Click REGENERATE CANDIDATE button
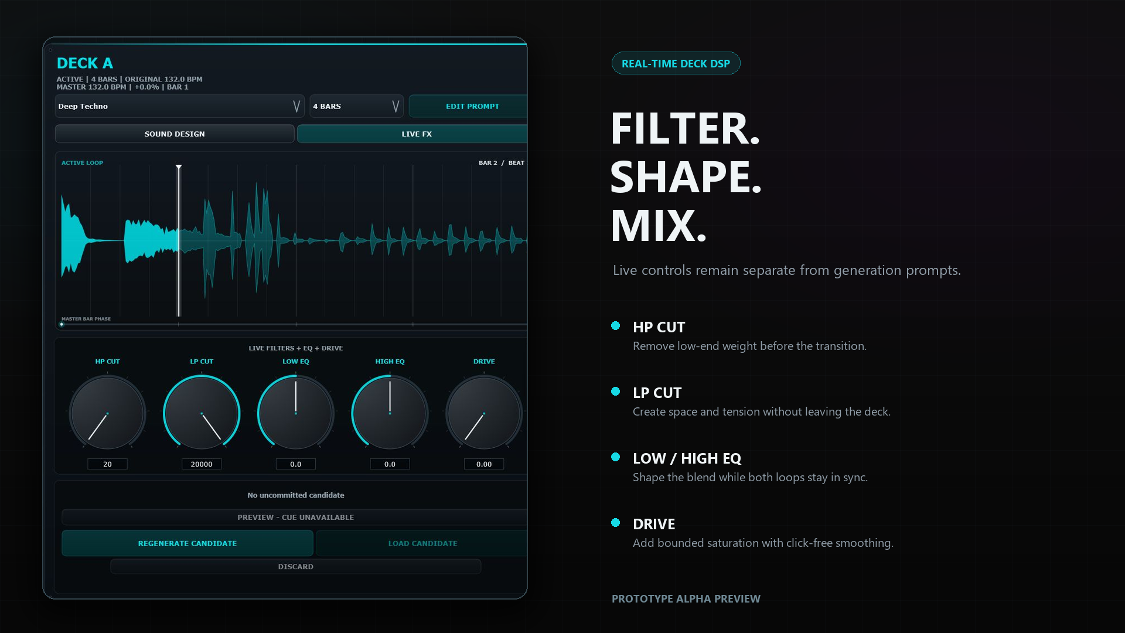The image size is (1125, 633). (187, 543)
